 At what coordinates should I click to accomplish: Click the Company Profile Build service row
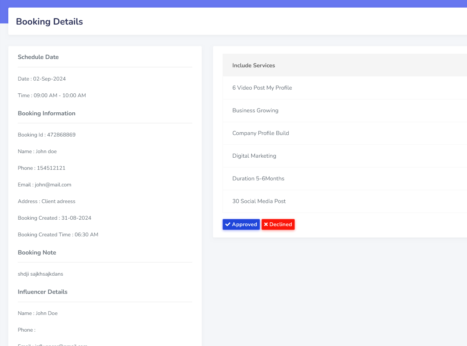coord(260,133)
